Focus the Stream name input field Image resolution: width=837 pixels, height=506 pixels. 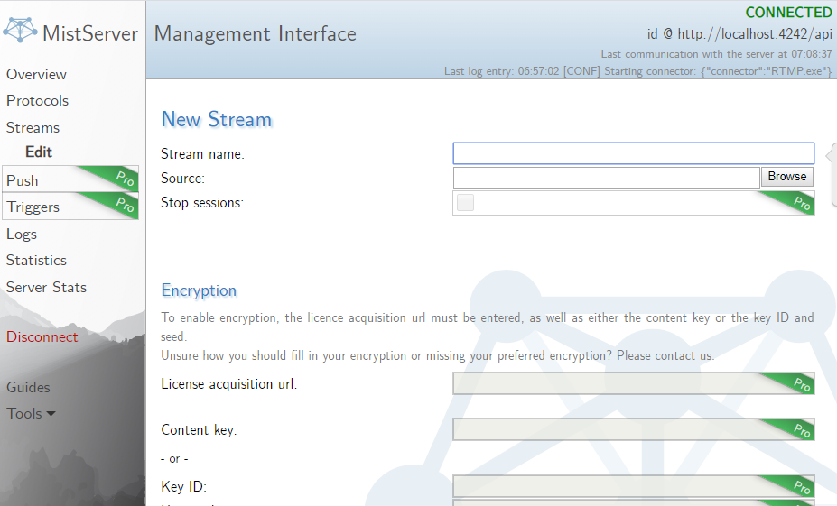coord(634,153)
